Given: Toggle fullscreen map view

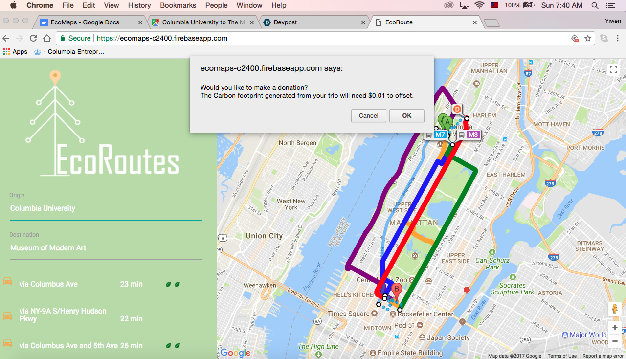Looking at the screenshot, I should point(613,70).
